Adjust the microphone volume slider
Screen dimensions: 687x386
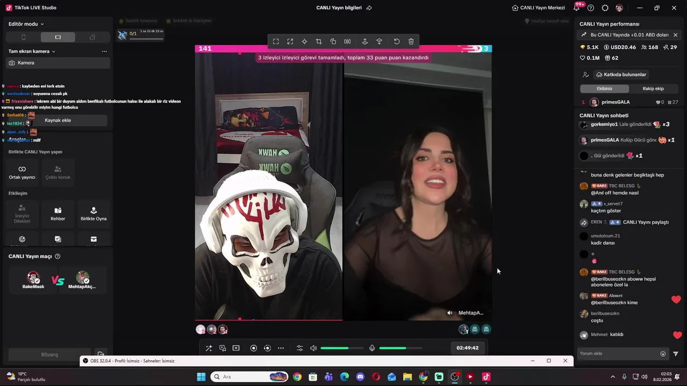pyautogui.click(x=400, y=348)
